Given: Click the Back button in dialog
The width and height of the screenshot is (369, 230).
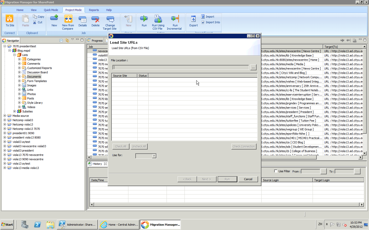Looking at the screenshot, I should click(x=187, y=179).
